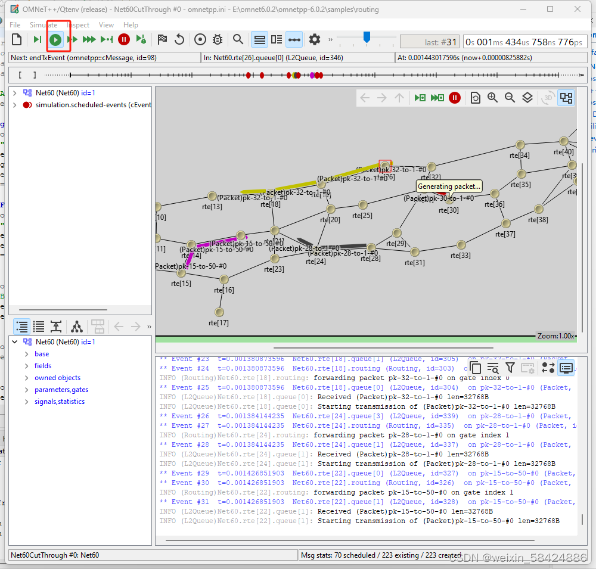Viewport: 596px width, 569px height.
Task: Select rte[30] node on canvas
Action: point(449,198)
